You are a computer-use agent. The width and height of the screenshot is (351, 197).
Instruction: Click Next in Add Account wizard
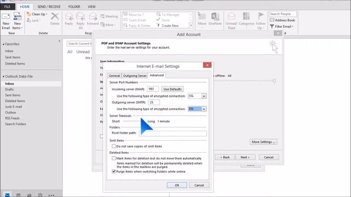[x=245, y=157]
